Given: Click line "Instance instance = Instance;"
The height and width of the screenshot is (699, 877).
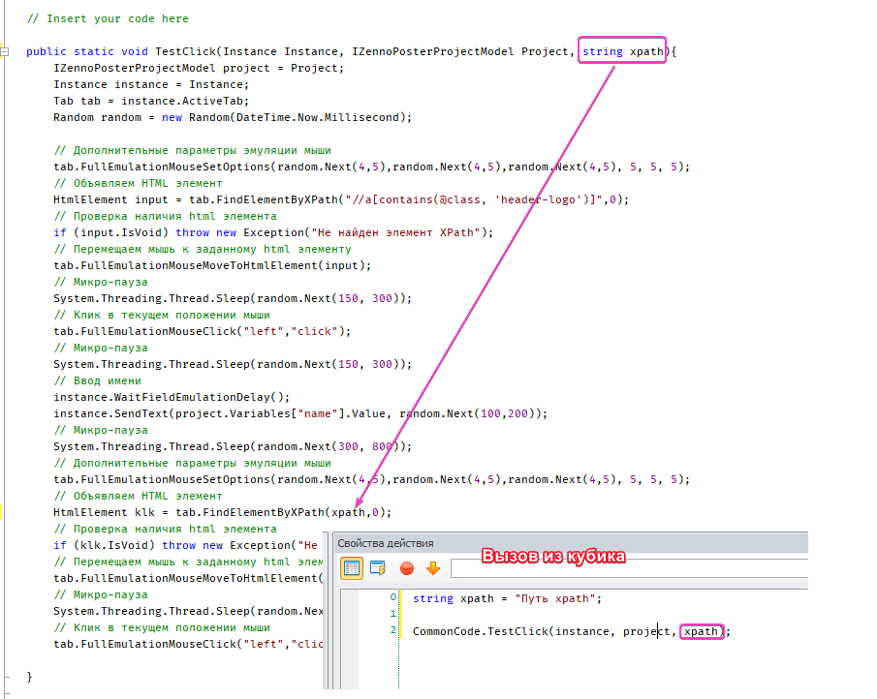Looking at the screenshot, I should coord(151,84).
